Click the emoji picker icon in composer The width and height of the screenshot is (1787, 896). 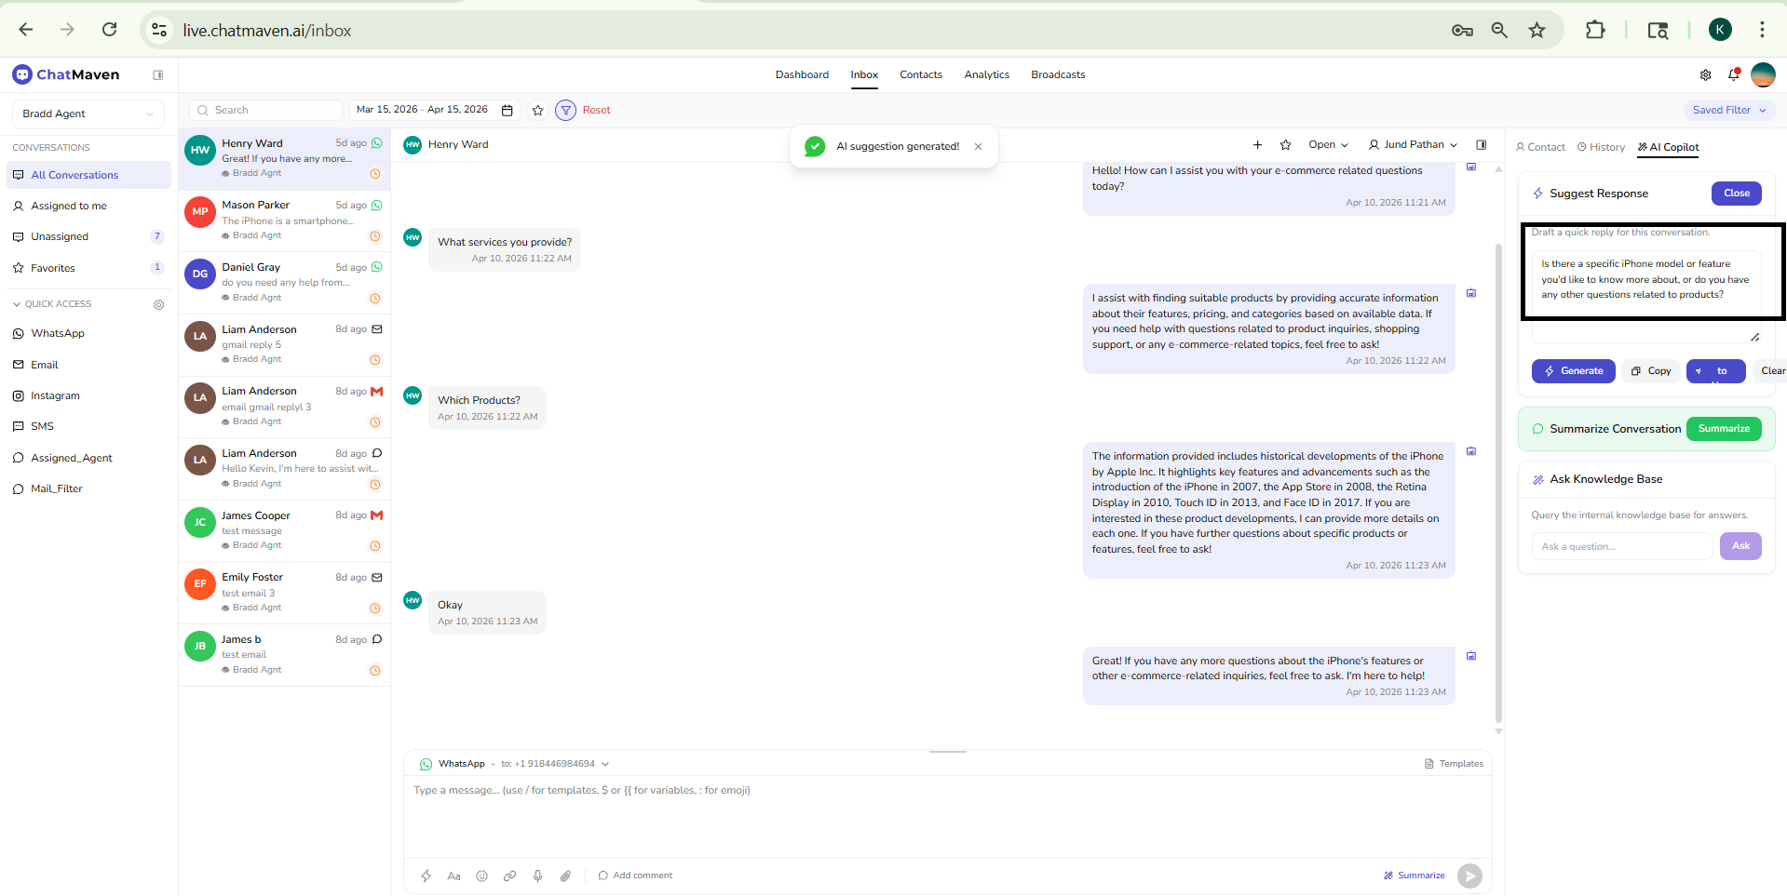pos(481,876)
